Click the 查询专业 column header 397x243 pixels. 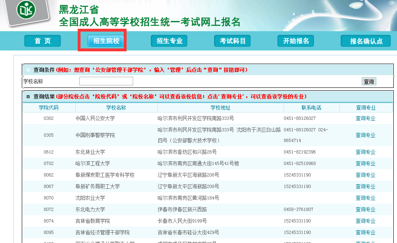(366, 108)
